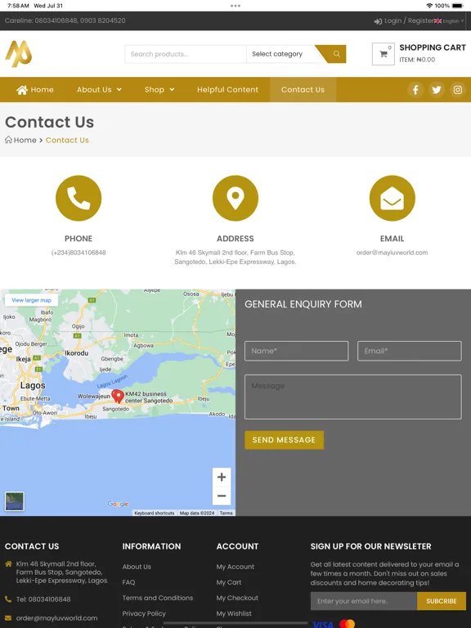This screenshot has width=471, height=628.
Task: Zoom in on the map
Action: (x=222, y=477)
